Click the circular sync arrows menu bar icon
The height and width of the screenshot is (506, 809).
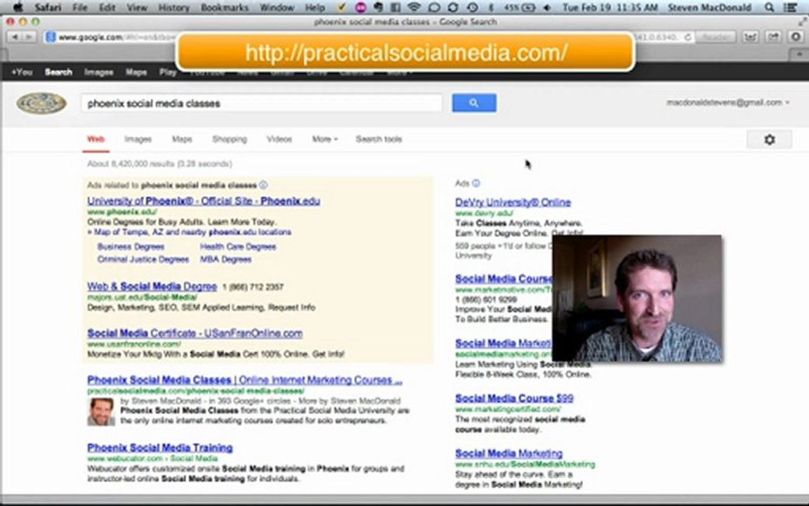[x=452, y=7]
